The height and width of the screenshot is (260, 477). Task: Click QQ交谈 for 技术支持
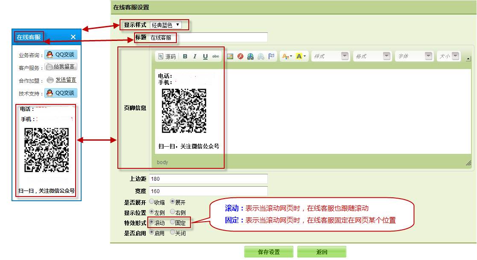pos(61,93)
